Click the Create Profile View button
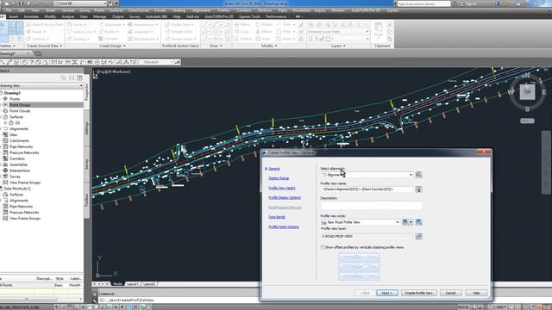This screenshot has height=310, width=552. (x=418, y=293)
